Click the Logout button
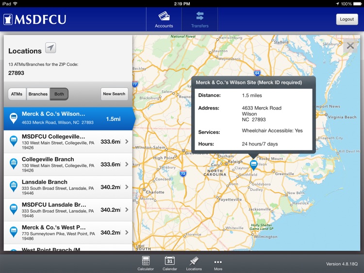 (347, 19)
